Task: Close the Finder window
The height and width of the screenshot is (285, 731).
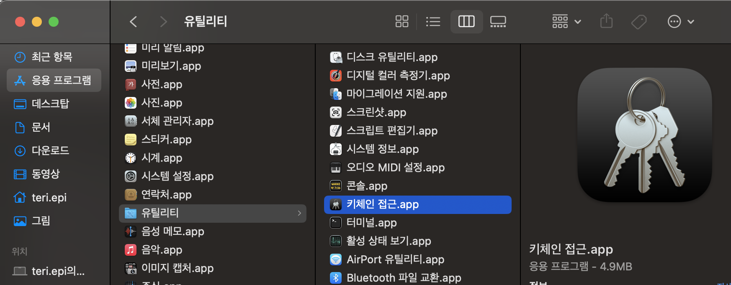Action: point(20,22)
